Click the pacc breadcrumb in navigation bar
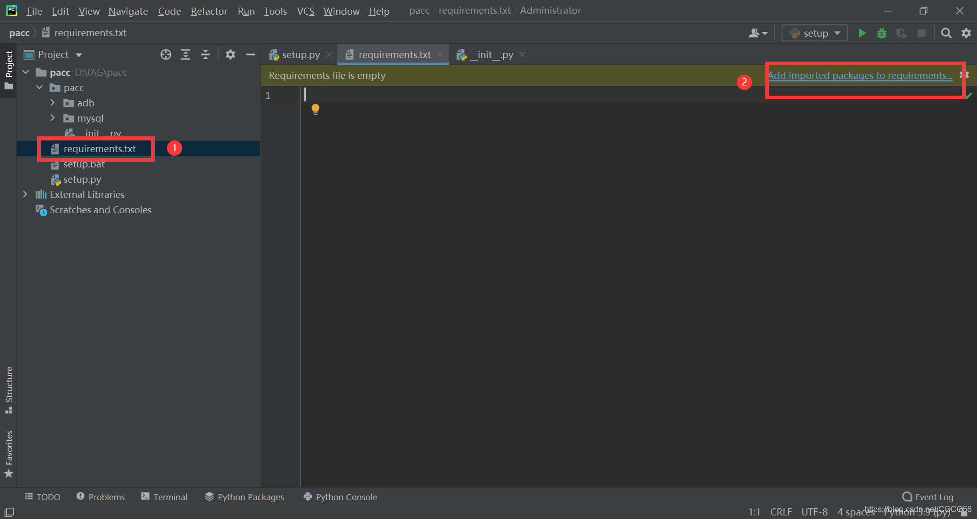Viewport: 977px width, 519px height. click(19, 33)
